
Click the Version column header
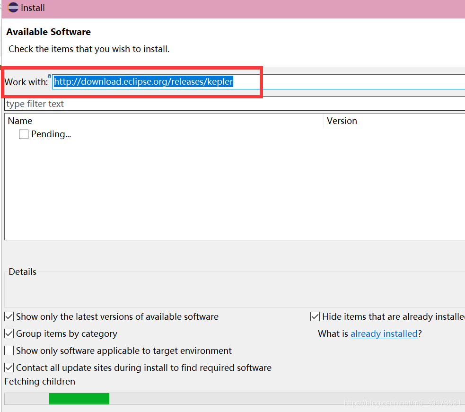pyautogui.click(x=395, y=121)
